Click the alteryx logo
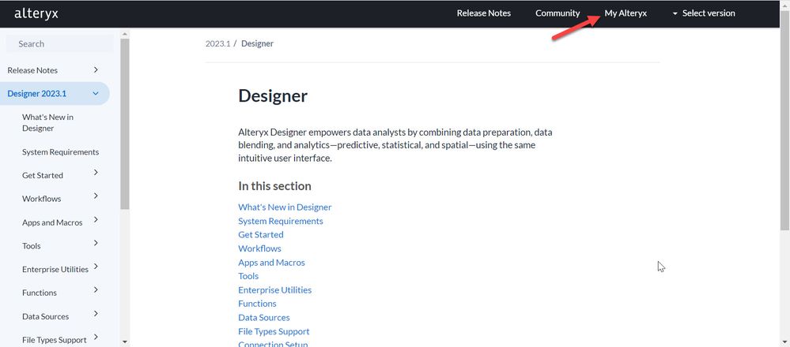 pyautogui.click(x=36, y=13)
